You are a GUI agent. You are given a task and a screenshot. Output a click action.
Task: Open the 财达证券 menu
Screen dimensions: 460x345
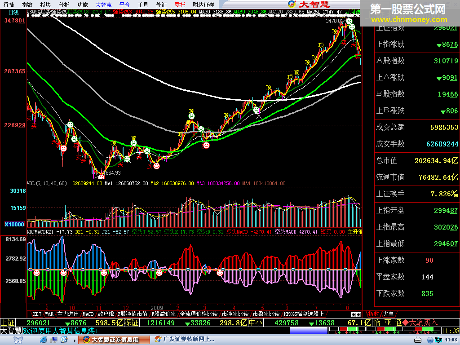pyautogui.click(x=203, y=4)
